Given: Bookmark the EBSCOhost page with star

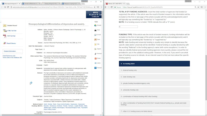Looking at the screenshot, I should coord(95,7).
